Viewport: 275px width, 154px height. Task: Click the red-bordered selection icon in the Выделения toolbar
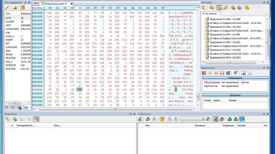click(x=222, y=73)
